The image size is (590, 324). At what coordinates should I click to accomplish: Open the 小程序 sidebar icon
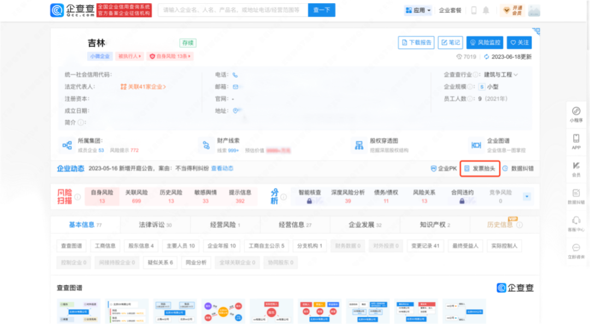(x=576, y=115)
